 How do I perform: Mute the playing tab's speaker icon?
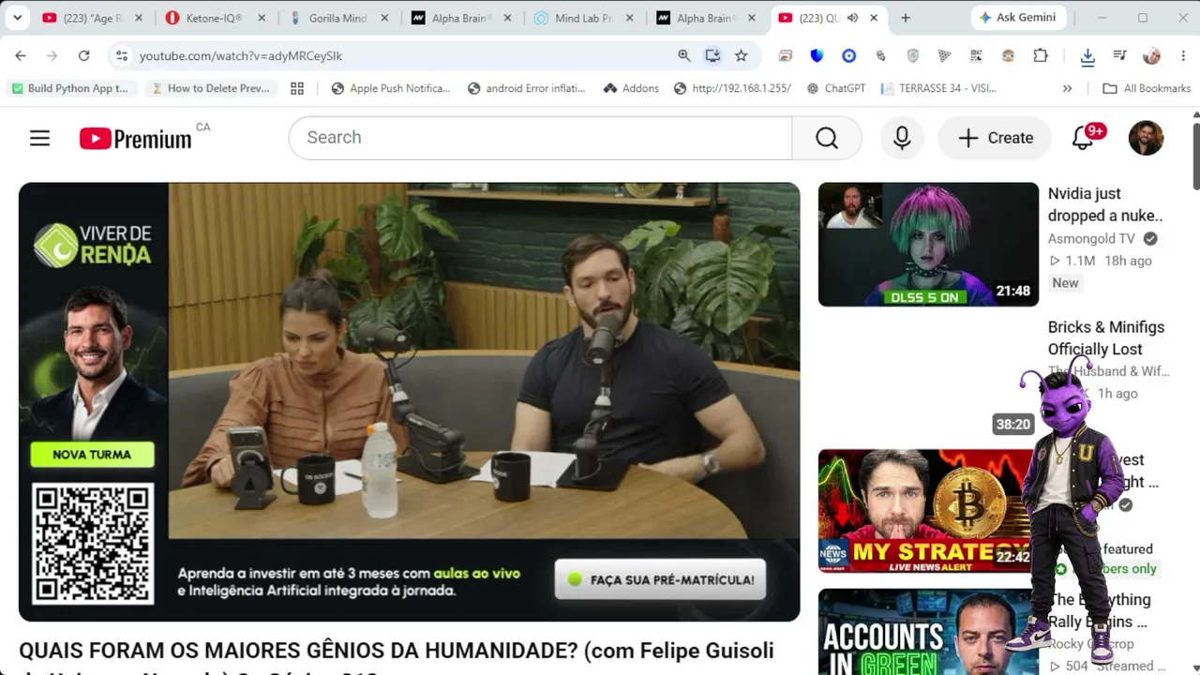(852, 18)
